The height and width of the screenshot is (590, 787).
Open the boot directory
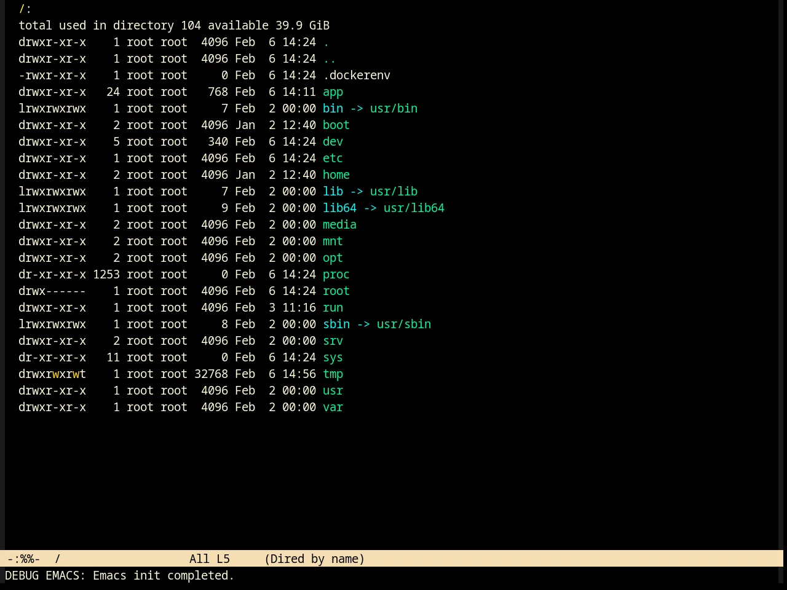pos(336,125)
